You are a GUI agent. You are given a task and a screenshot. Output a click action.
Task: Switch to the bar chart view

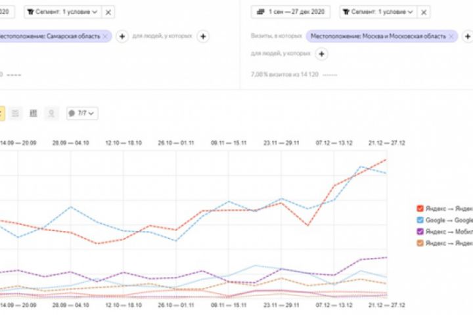34,114
